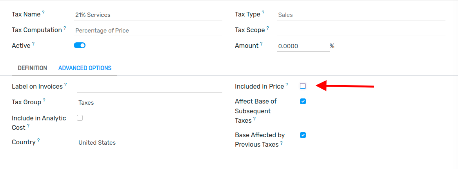Image resolution: width=458 pixels, height=169 pixels.
Task: Click the help icon beside Tax Name
Action: pyautogui.click(x=43, y=13)
